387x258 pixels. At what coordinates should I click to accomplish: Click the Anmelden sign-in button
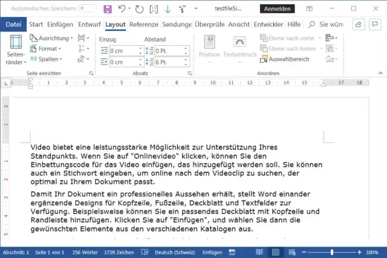pos(278,8)
